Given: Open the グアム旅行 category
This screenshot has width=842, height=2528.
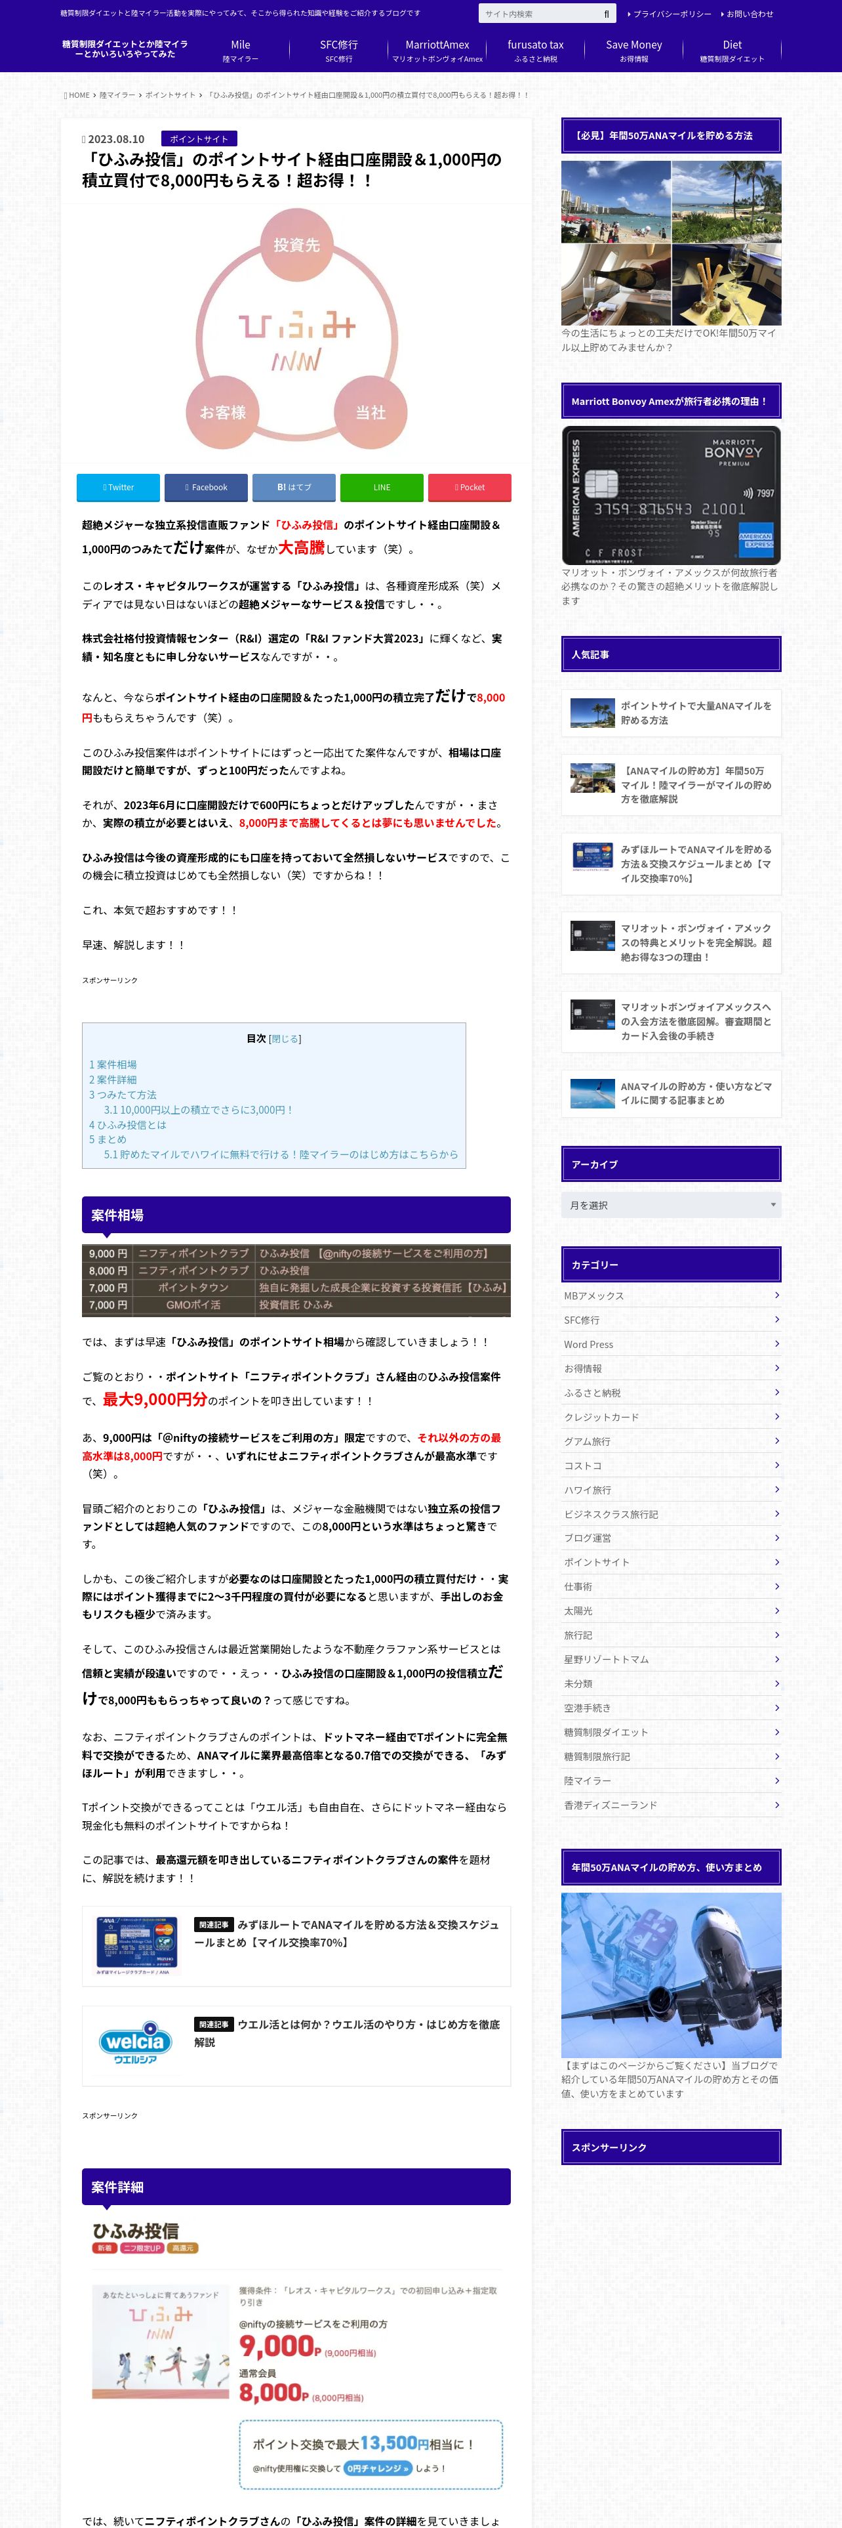Looking at the screenshot, I should click(x=670, y=1441).
